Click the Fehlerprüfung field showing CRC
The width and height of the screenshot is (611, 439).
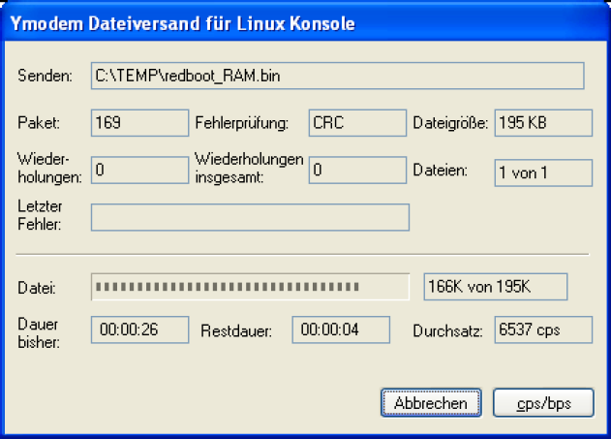pos(357,123)
